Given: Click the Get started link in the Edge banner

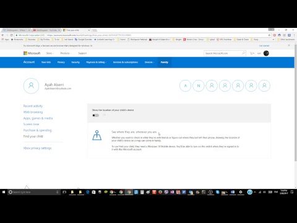Looking at the screenshot, I should tap(264, 46).
